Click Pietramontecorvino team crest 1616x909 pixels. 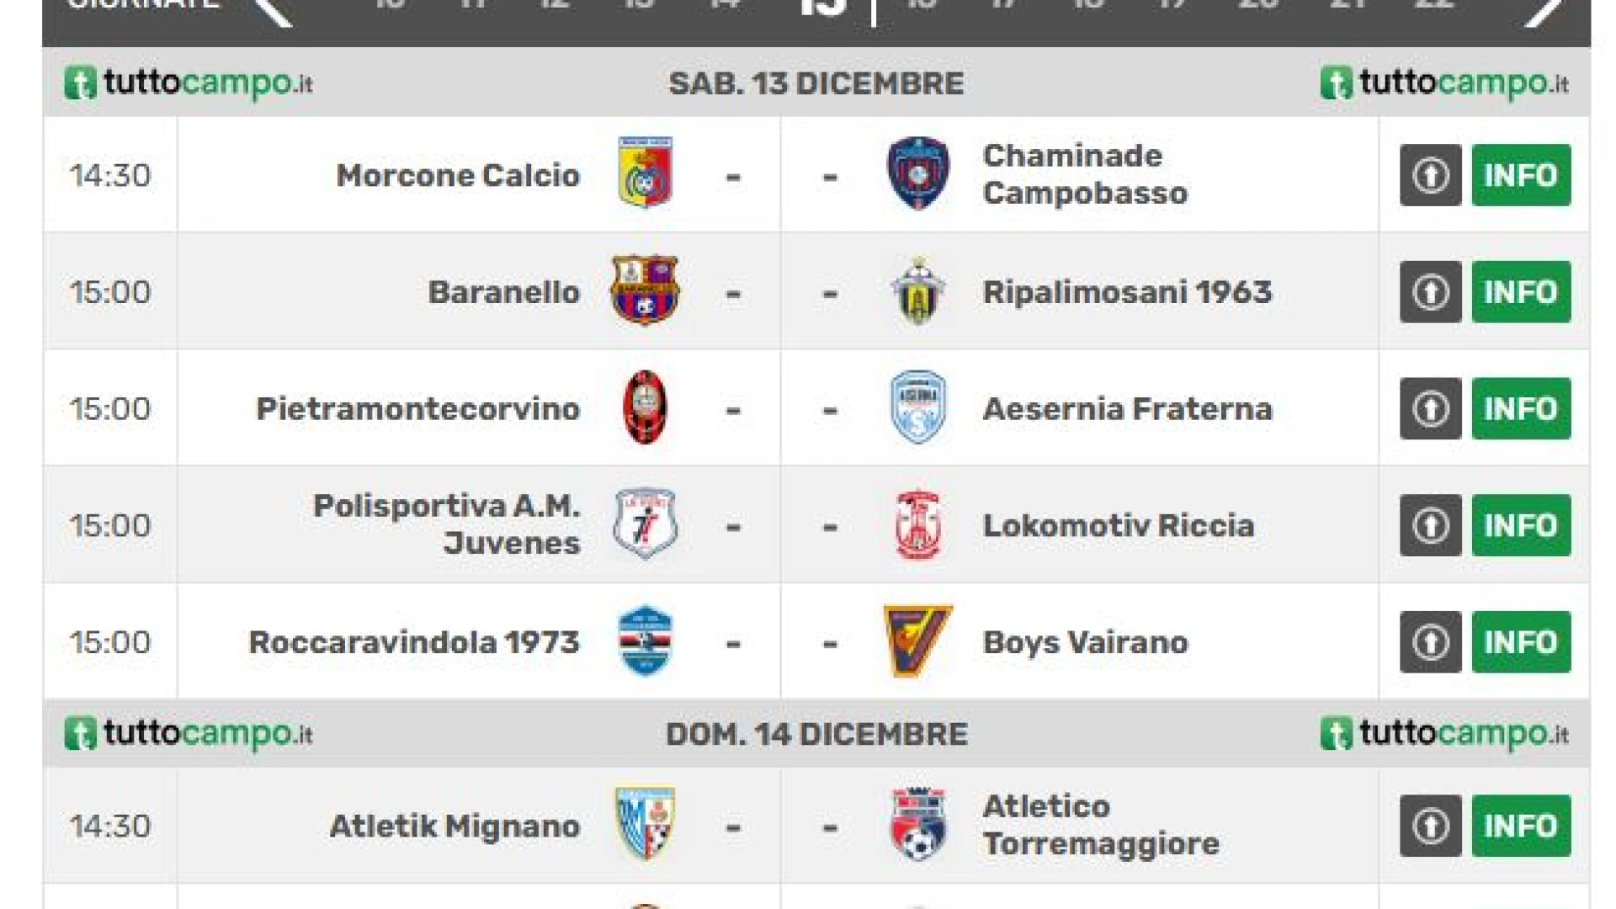pos(645,407)
